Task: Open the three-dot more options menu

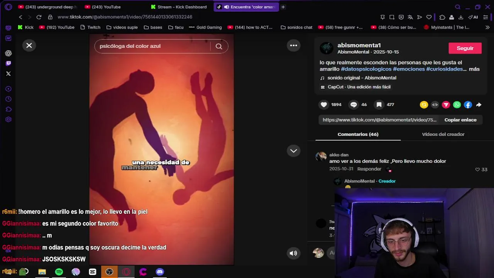Action: [x=294, y=46]
